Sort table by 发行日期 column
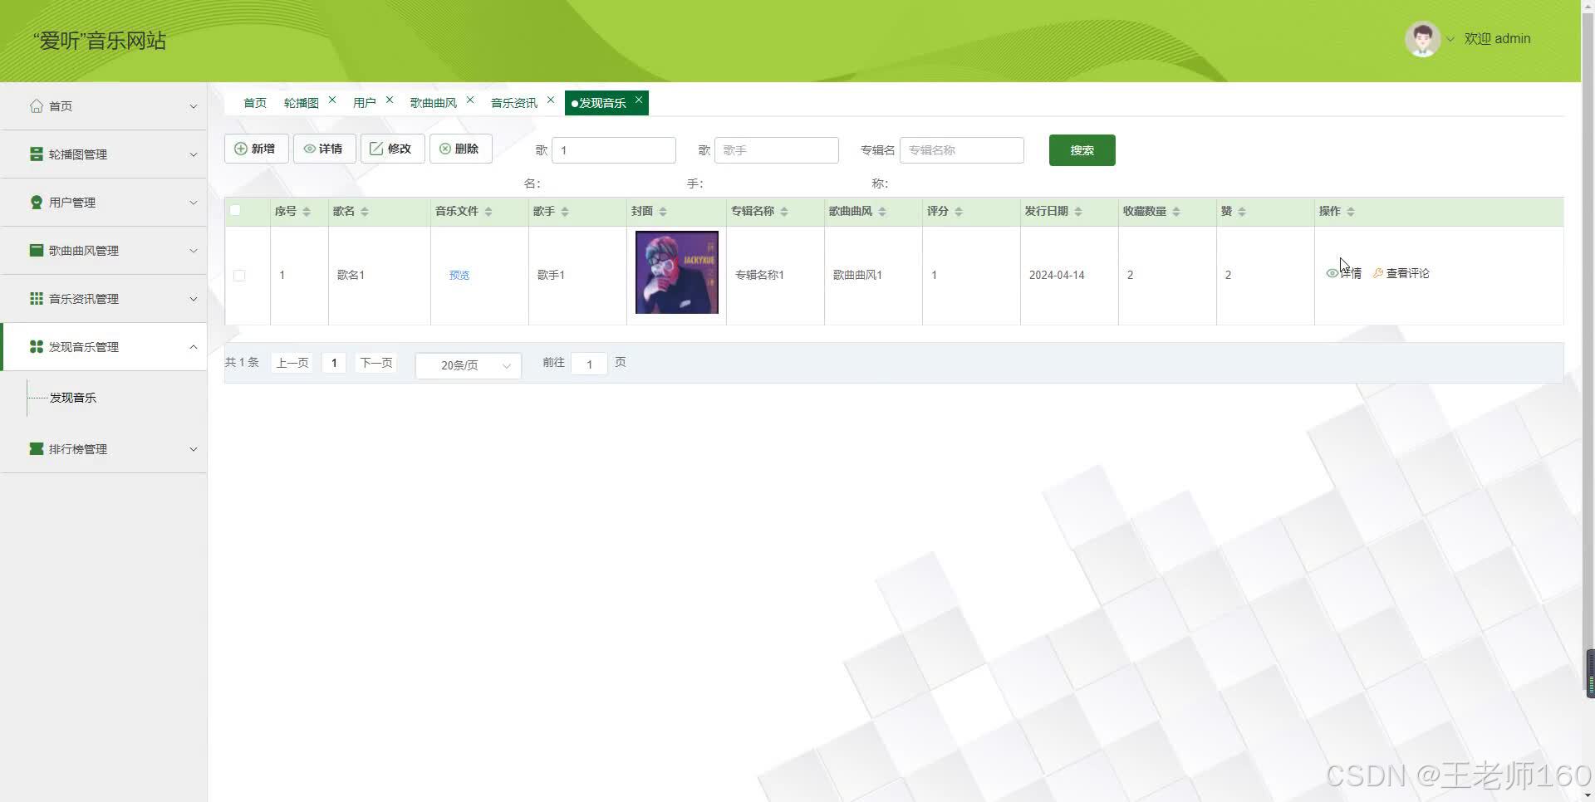The width and height of the screenshot is (1595, 802). point(1078,212)
